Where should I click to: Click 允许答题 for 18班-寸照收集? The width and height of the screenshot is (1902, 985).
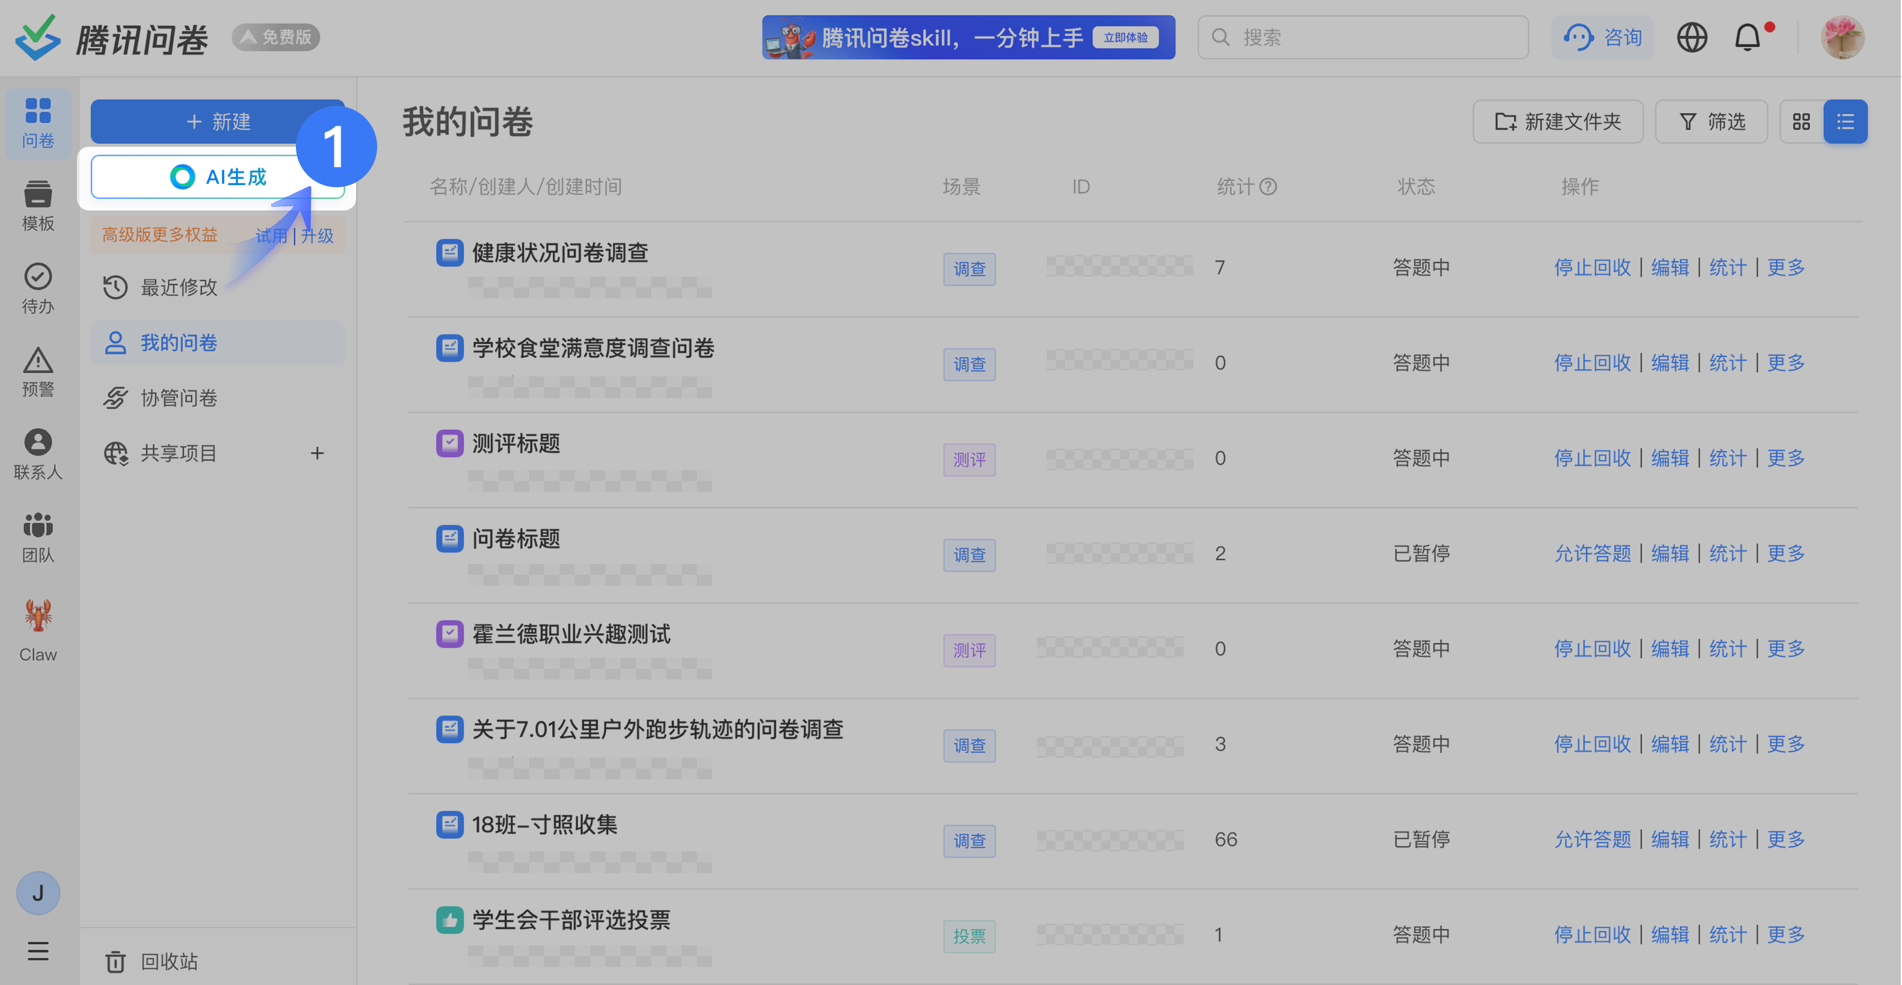pyautogui.click(x=1592, y=839)
